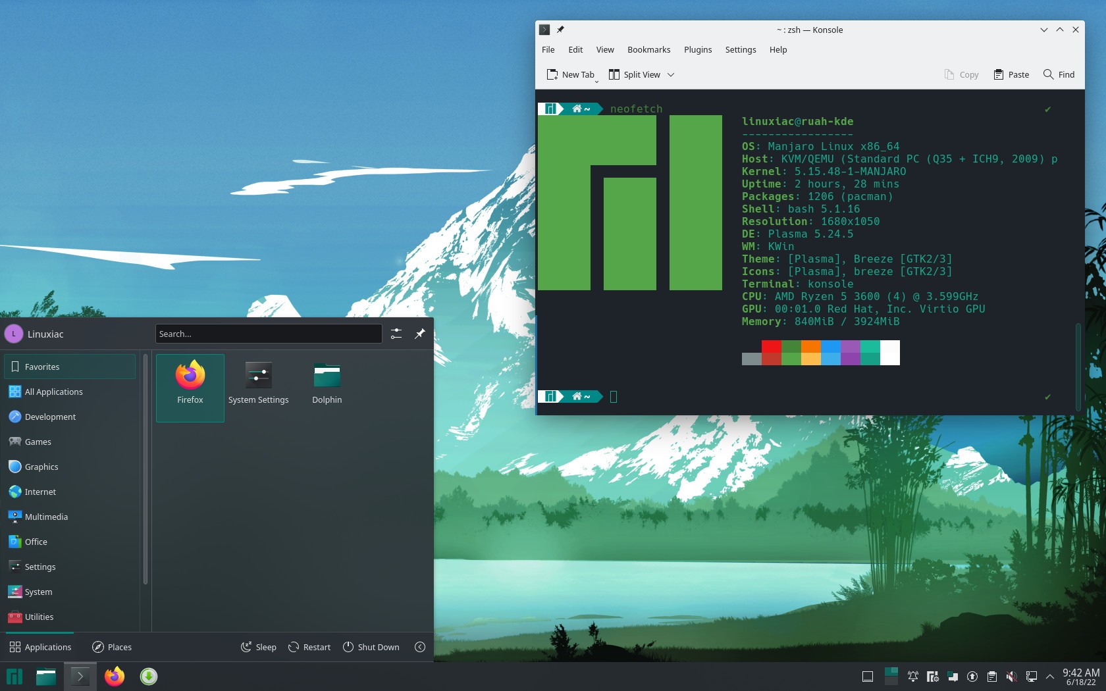Click the Shut Down button in the launcher

coord(371,647)
